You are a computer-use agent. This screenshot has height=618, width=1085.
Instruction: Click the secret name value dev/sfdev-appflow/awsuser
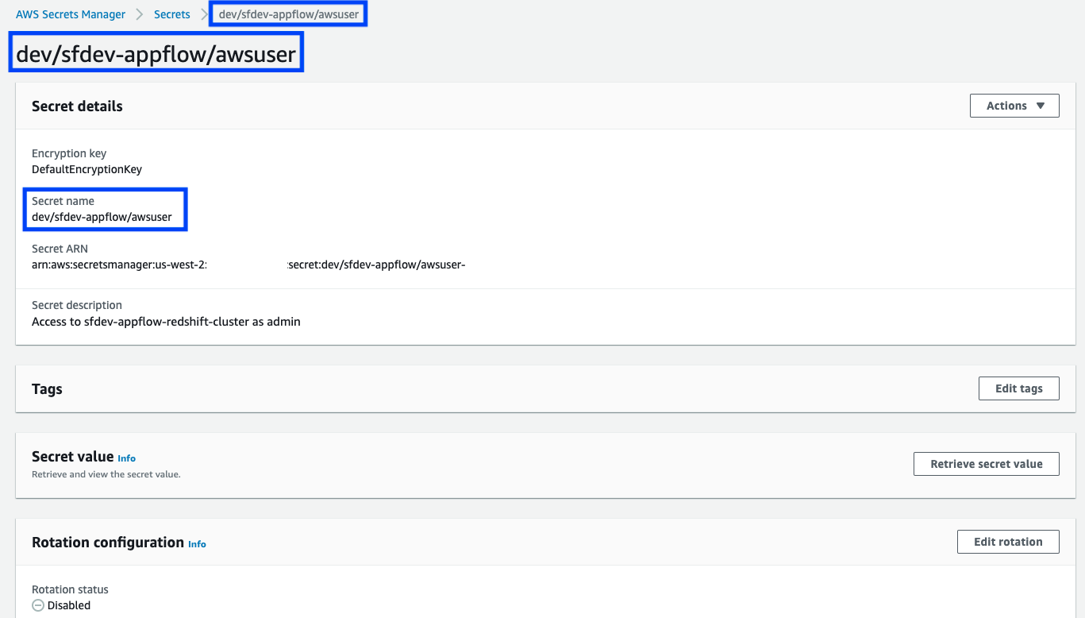pyautogui.click(x=102, y=217)
